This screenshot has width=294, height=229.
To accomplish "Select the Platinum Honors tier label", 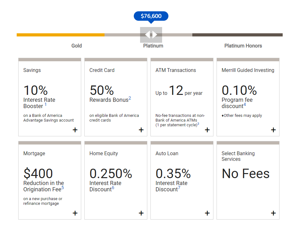I will point(243,46).
